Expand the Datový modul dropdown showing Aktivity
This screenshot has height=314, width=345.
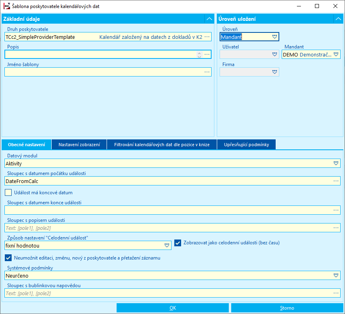pyautogui.click(x=336, y=163)
